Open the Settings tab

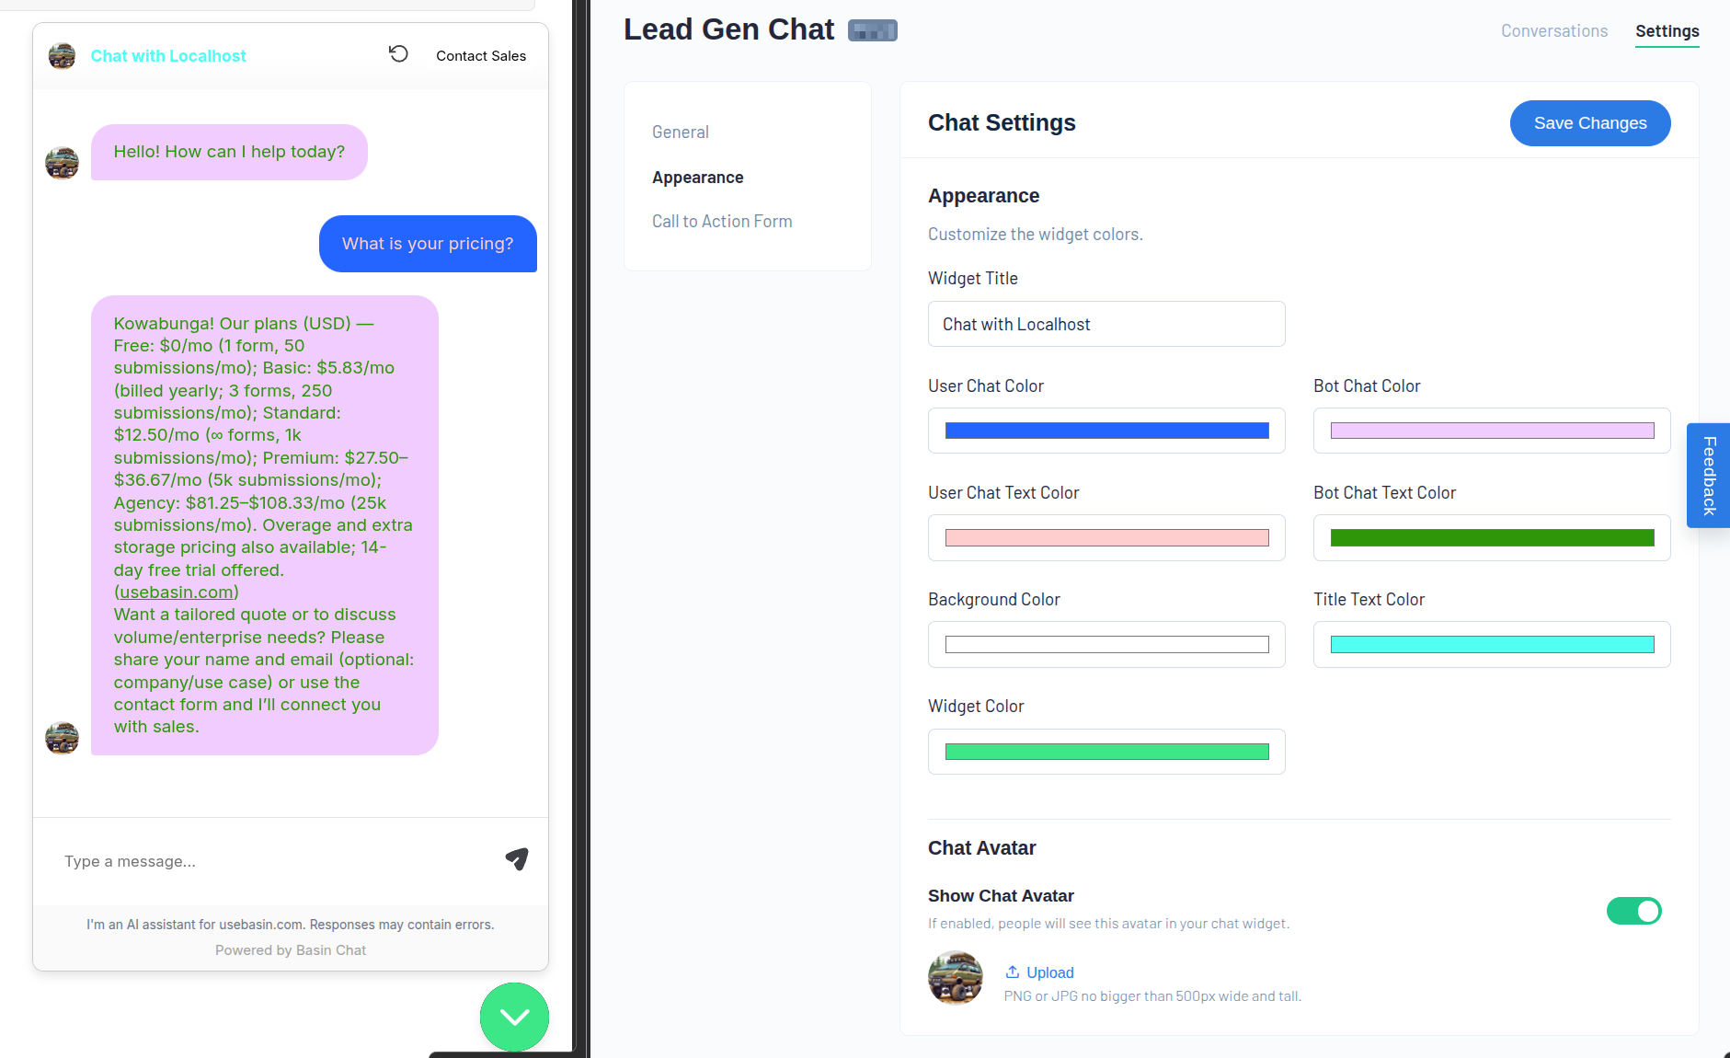tap(1667, 31)
